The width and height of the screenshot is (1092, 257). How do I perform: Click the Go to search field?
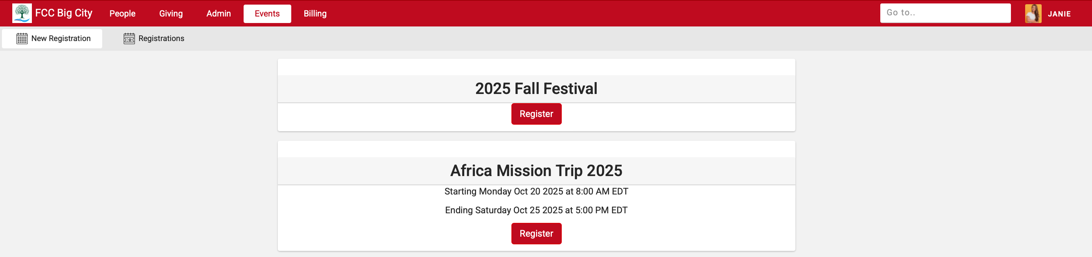pyautogui.click(x=945, y=13)
